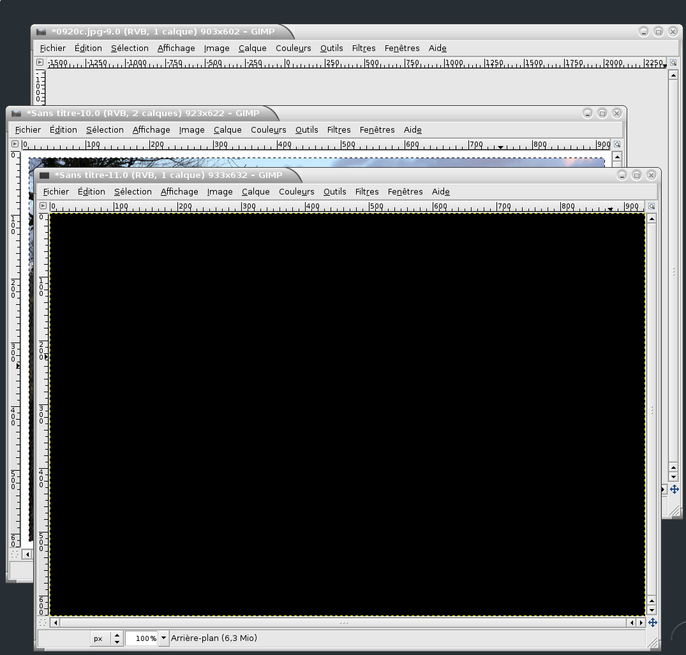Click the GIMP title bar icon of Sans titre-11.0
The height and width of the screenshot is (655, 686).
pyautogui.click(x=45, y=175)
